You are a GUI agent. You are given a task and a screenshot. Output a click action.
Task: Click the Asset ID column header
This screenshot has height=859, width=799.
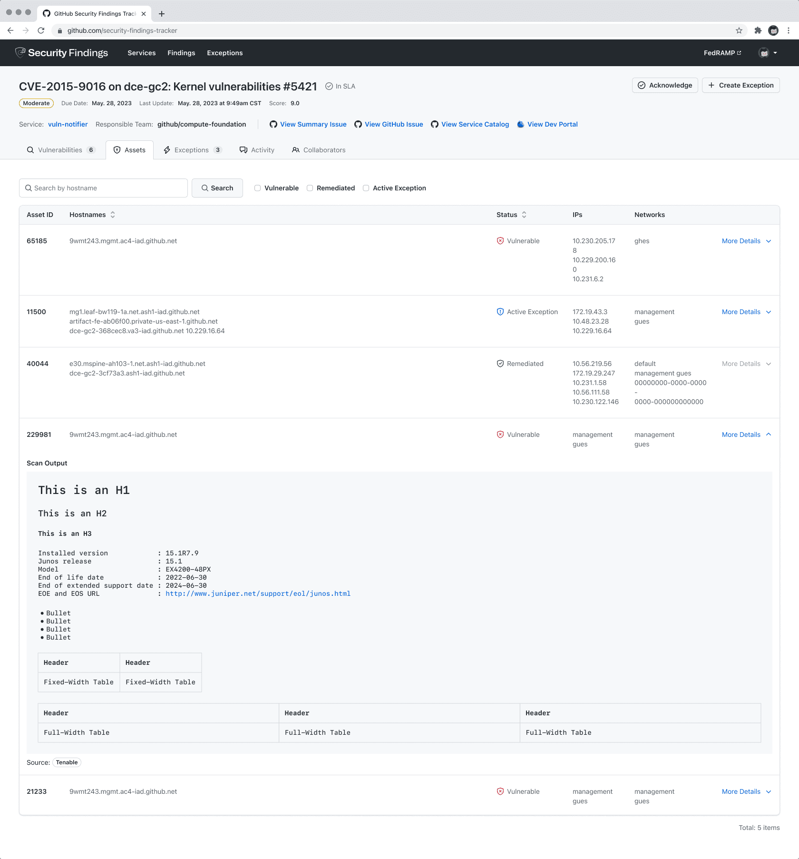(40, 215)
